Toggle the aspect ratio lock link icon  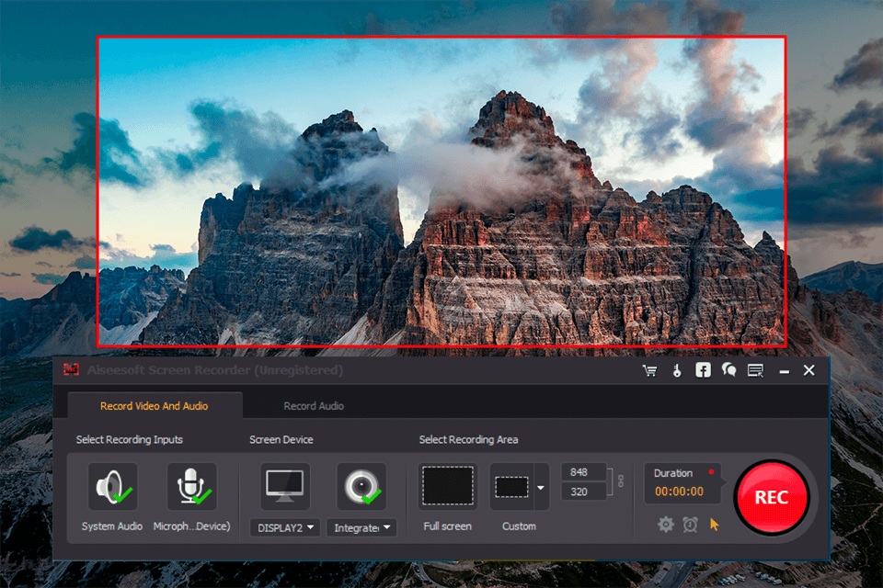point(621,481)
